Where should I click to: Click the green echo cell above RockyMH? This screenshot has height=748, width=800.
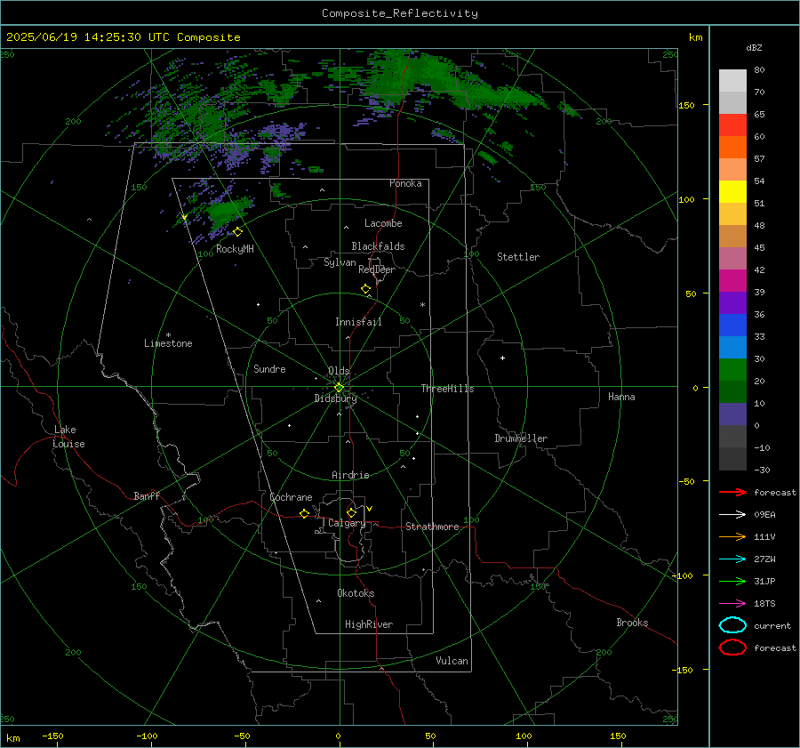(x=229, y=211)
